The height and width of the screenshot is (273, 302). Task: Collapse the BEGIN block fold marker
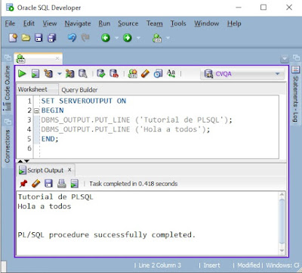tap(37, 110)
